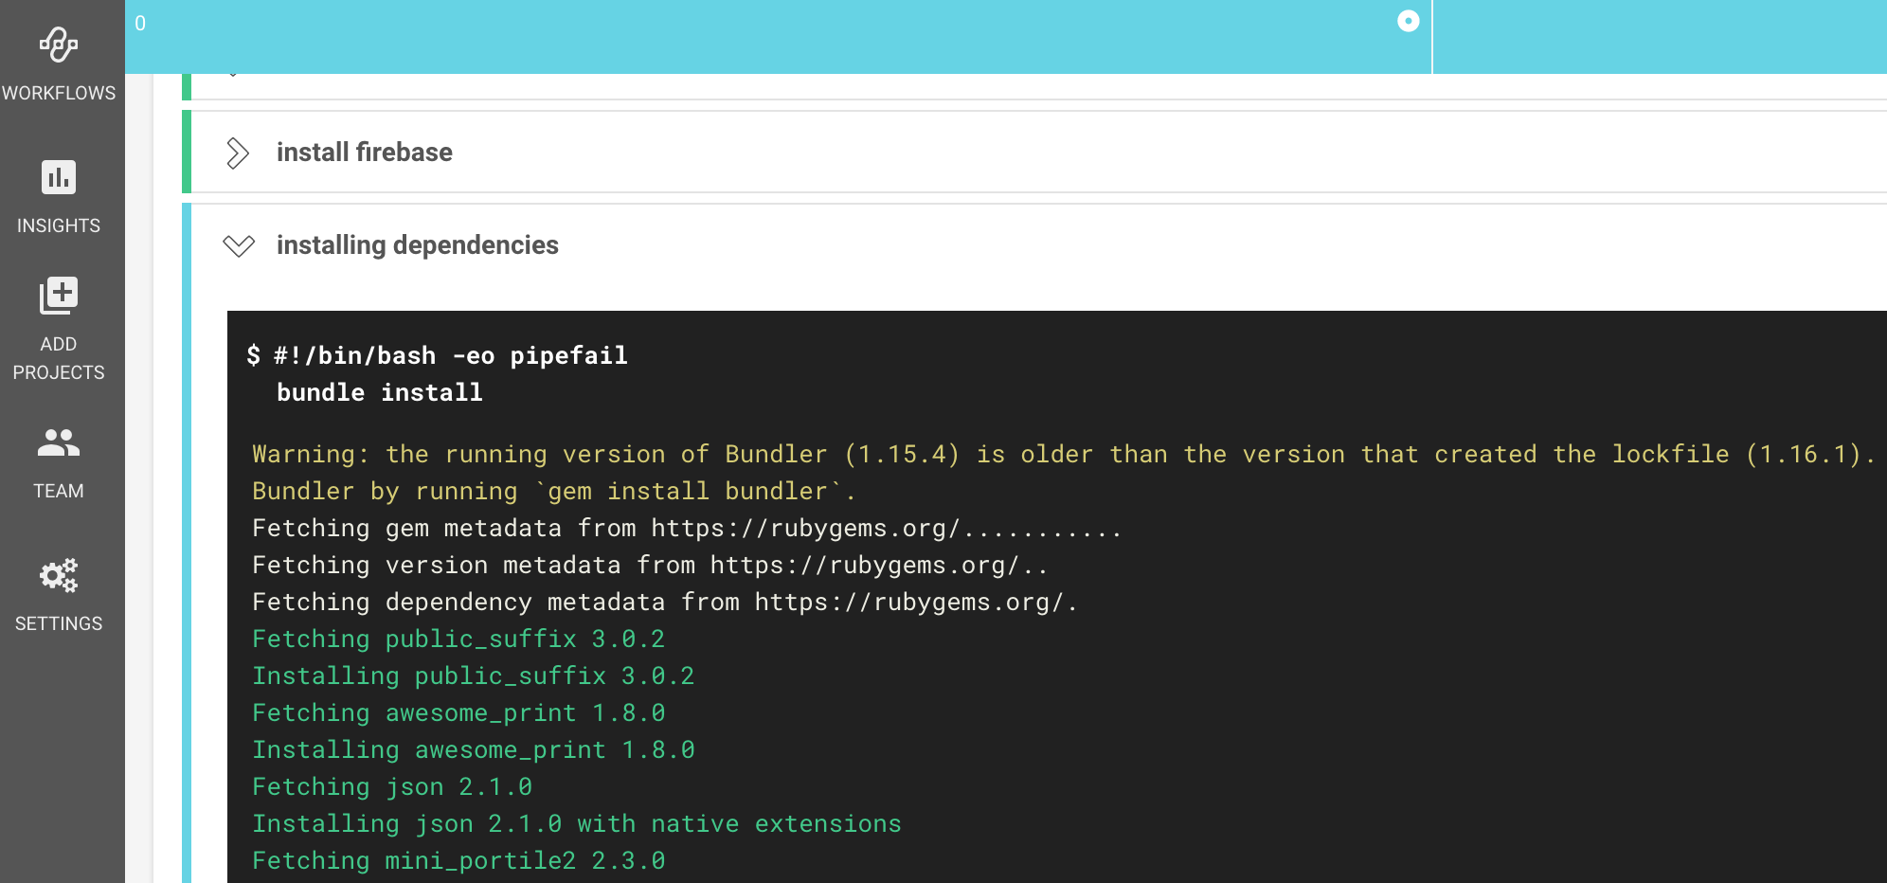This screenshot has height=883, width=1887.
Task: Click the Bundler version warning line
Action: point(1064,454)
